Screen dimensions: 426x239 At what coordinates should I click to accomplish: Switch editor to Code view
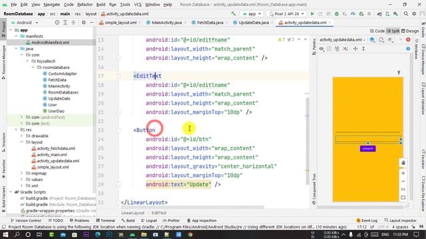(377, 31)
